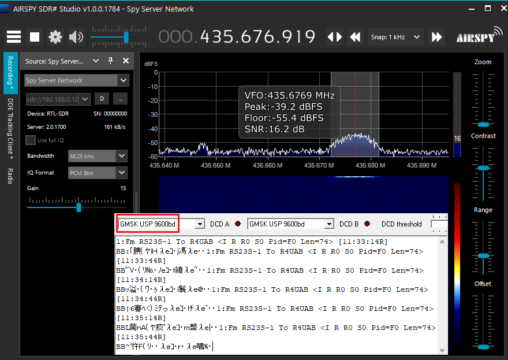Expand the Source panel chevron menu
508x360 pixels.
point(96,61)
